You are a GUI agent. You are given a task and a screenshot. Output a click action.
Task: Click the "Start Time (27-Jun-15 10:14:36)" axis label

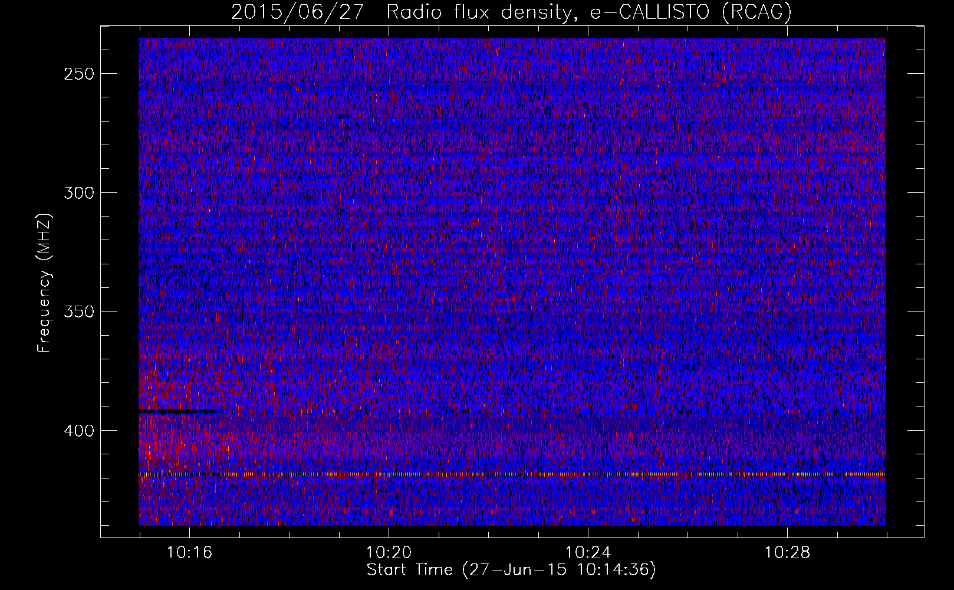[x=511, y=570]
